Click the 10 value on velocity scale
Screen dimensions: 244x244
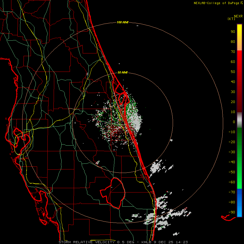[233, 112]
